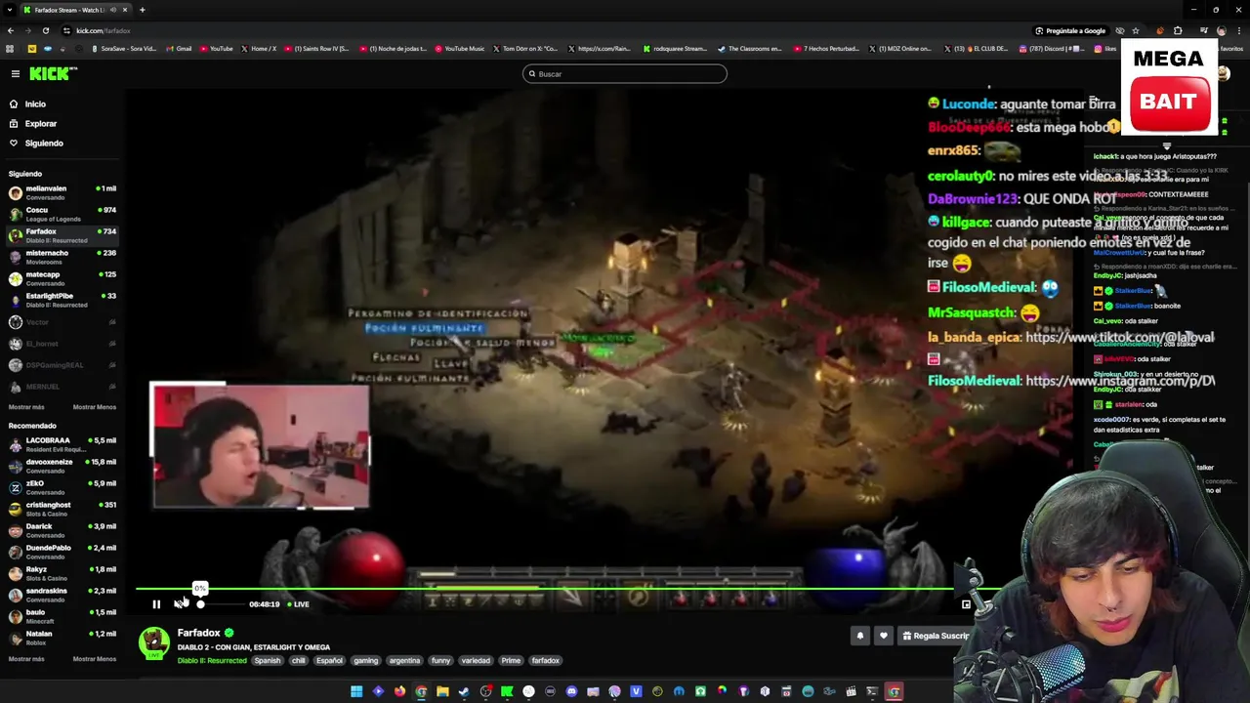This screenshot has height=703, width=1250.
Task: Open melianvalen's channel in the Siguiendo list
Action: click(x=62, y=192)
